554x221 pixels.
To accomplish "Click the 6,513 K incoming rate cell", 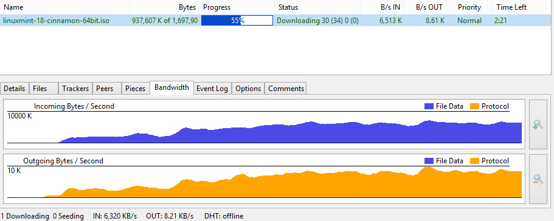I will click(x=391, y=21).
